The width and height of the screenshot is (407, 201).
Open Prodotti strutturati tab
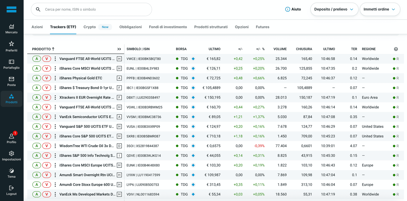tap(211, 27)
